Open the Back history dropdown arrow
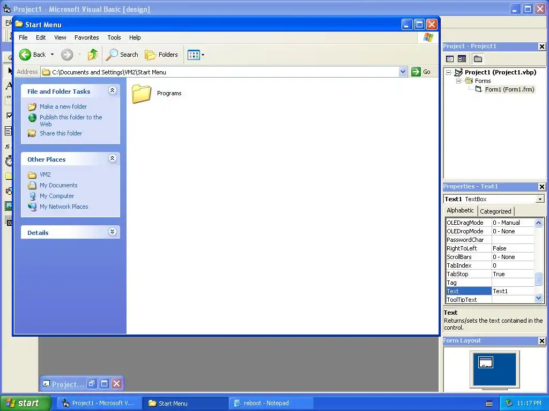This screenshot has width=549, height=411. (x=52, y=55)
